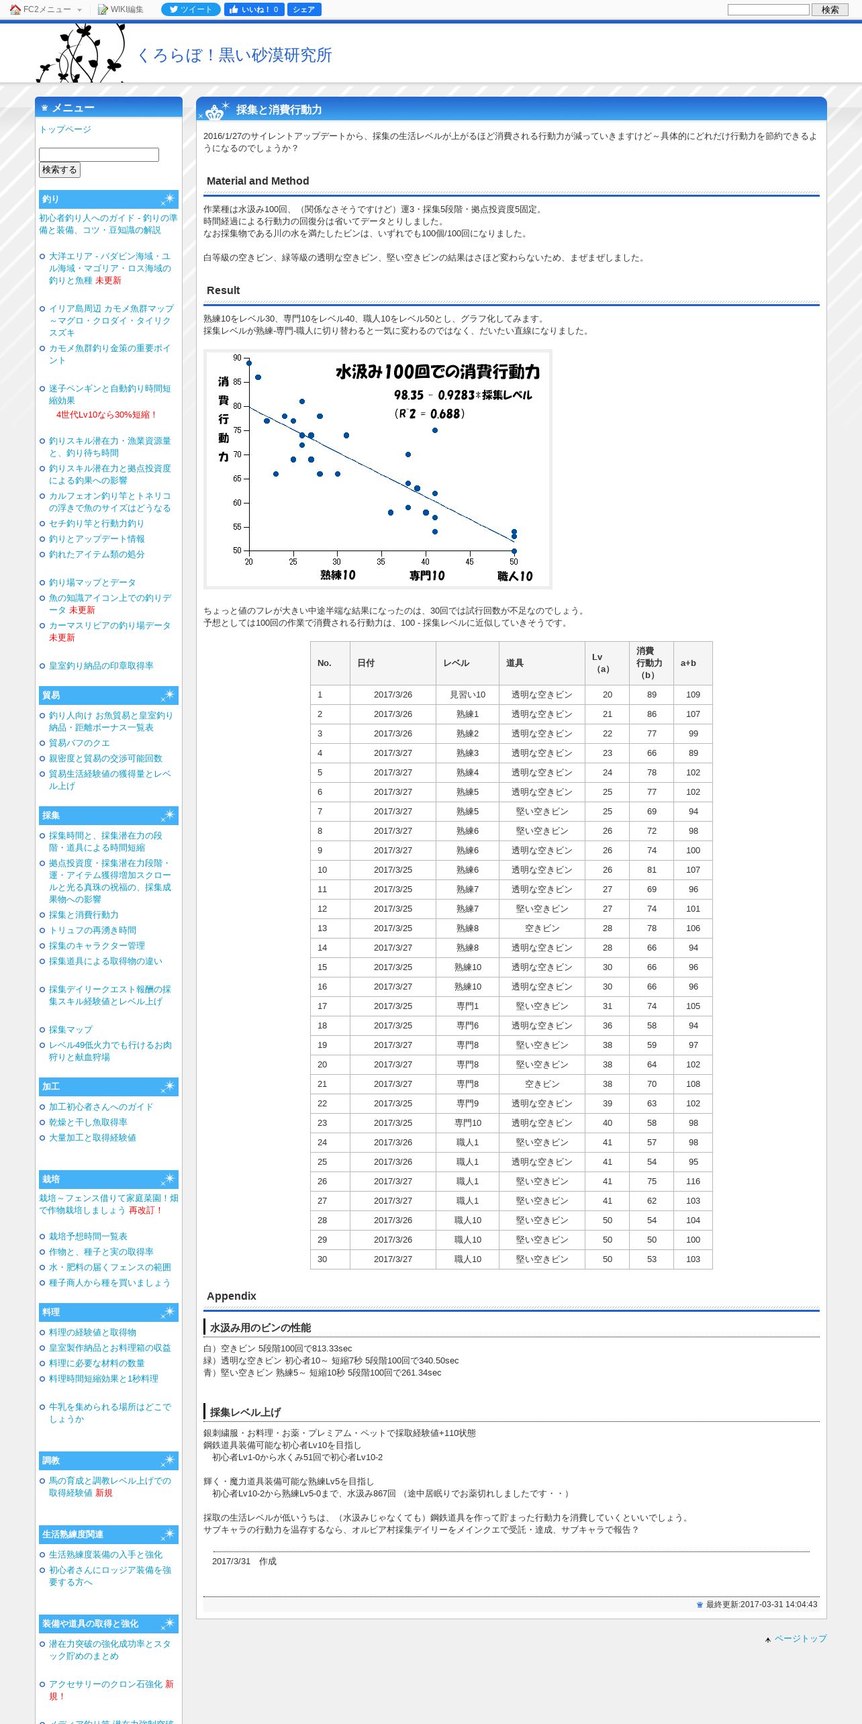Open 馬の育成と調教レベル上げ link
The width and height of the screenshot is (862, 1724).
(x=109, y=1486)
